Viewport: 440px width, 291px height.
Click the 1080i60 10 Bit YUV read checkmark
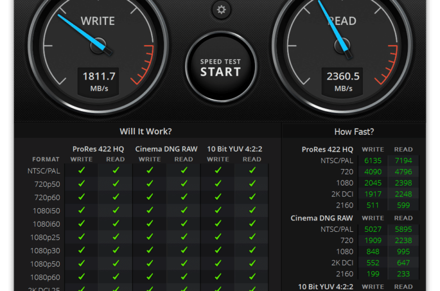252,223
